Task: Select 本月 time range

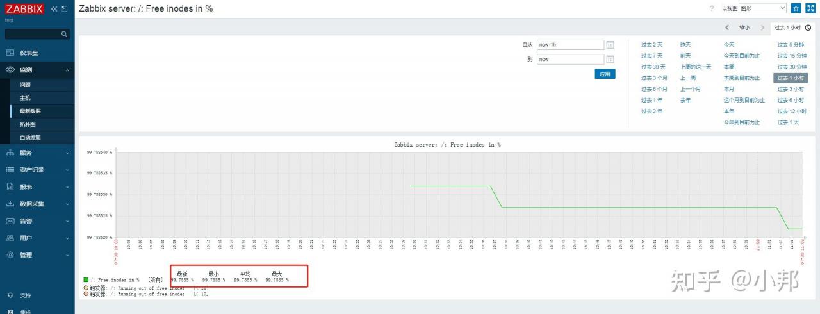Action: coord(729,89)
